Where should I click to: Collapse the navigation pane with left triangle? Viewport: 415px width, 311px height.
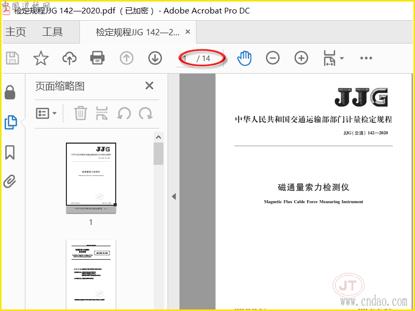pyautogui.click(x=174, y=196)
